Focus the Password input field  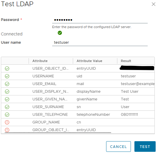click(x=100, y=20)
